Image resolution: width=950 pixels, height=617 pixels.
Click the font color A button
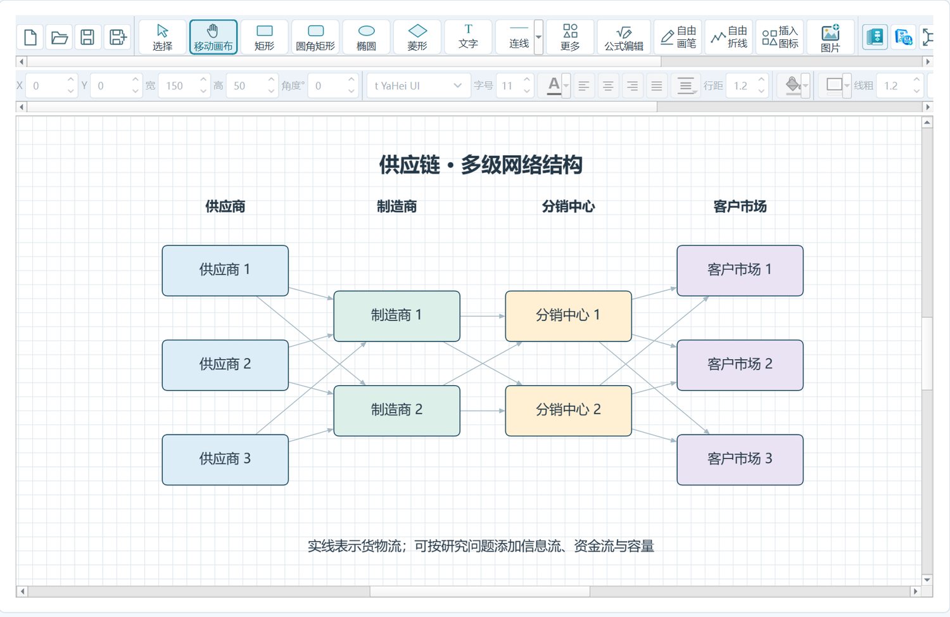(554, 86)
